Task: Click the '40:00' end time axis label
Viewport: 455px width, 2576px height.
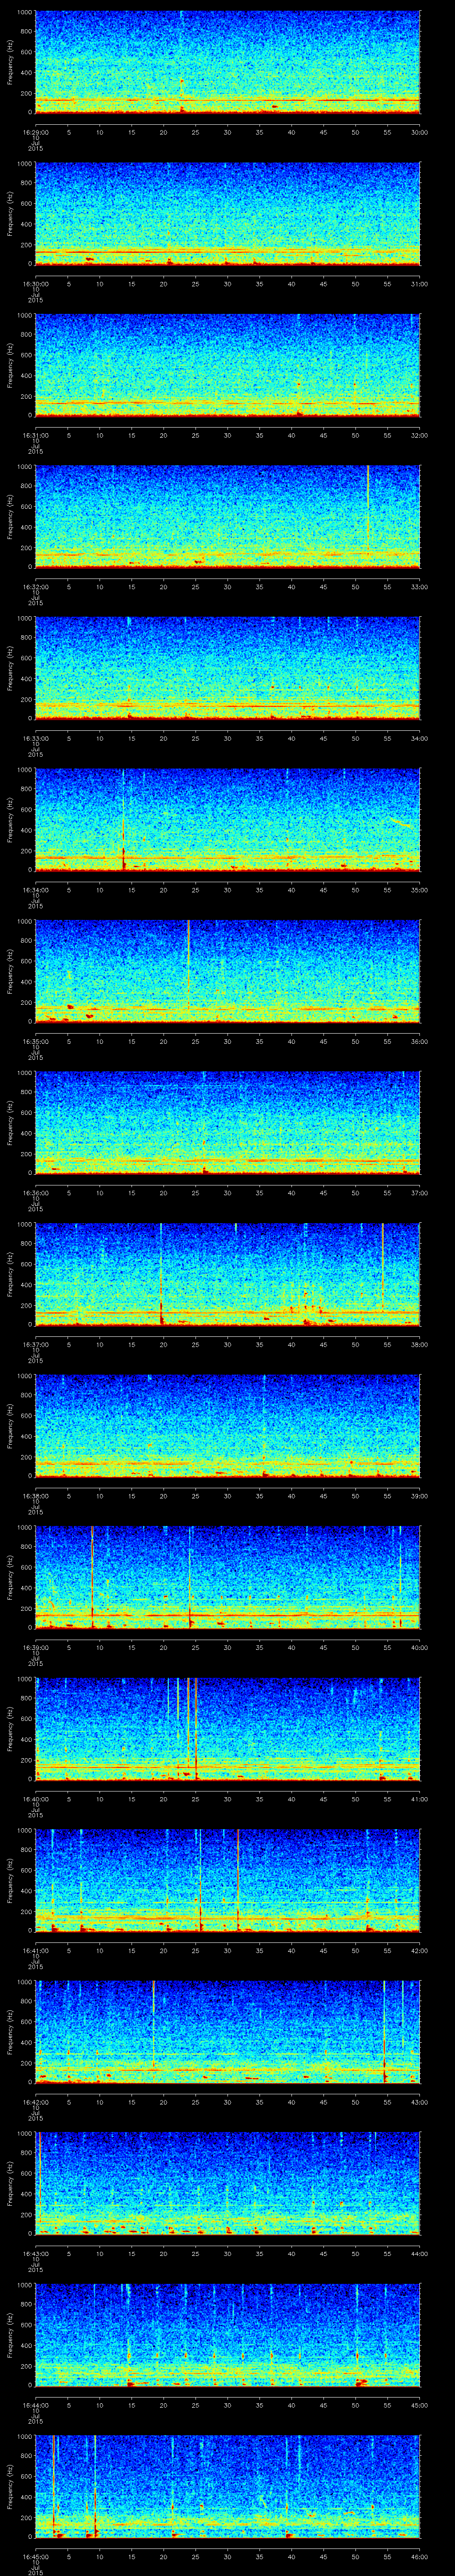Action: 419,1647
